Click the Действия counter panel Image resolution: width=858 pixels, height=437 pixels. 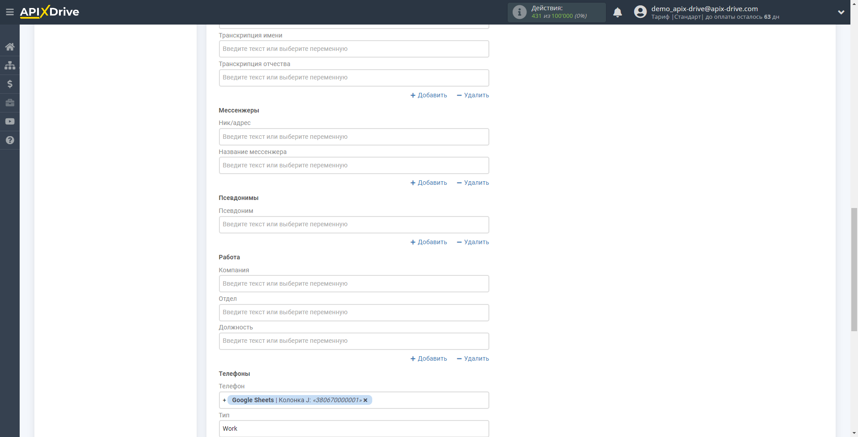(556, 12)
